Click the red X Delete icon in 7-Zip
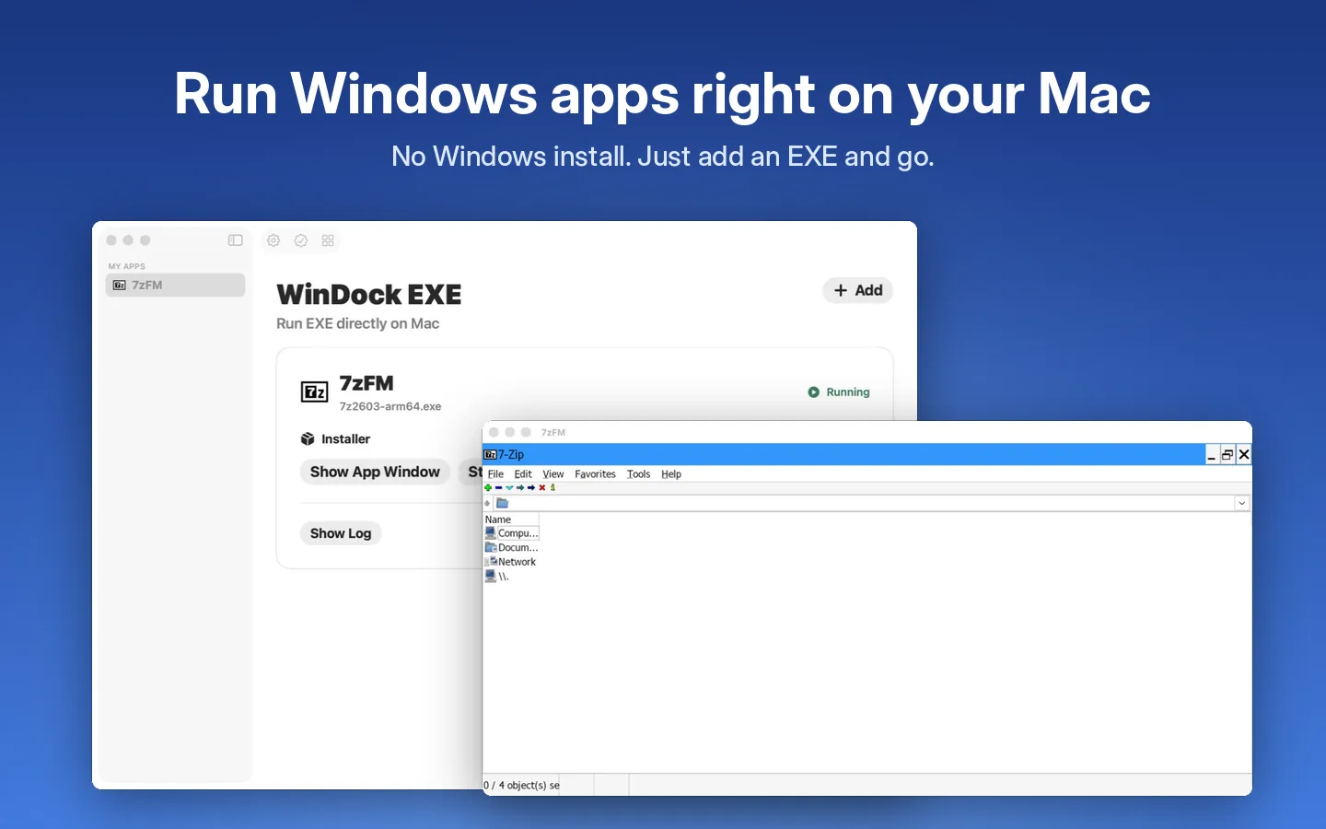This screenshot has height=829, width=1326. 542,488
